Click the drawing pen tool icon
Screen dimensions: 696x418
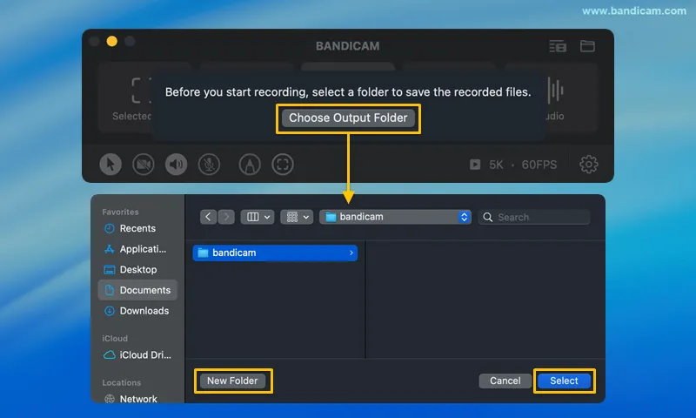click(x=250, y=165)
